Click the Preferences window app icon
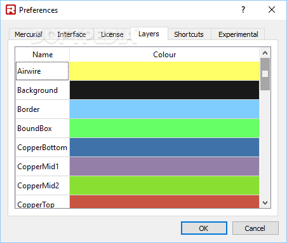Image resolution: width=287 pixels, height=243 pixels. point(11,10)
